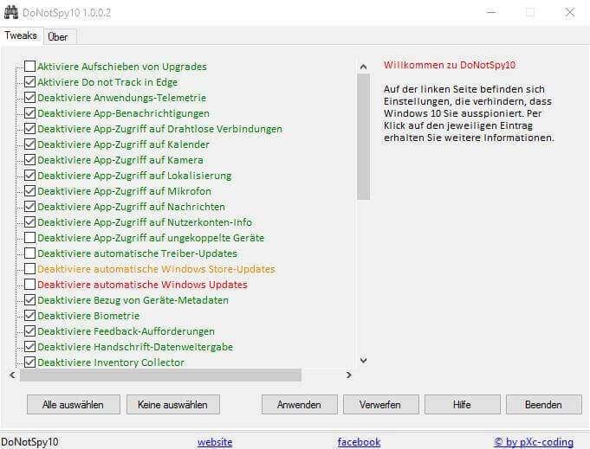Check red automatische Windows Updates checkbox

pos(29,285)
